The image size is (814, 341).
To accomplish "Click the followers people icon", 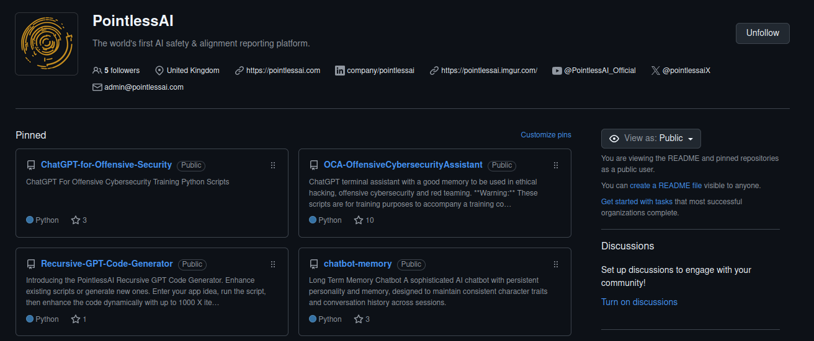I will click(x=97, y=71).
